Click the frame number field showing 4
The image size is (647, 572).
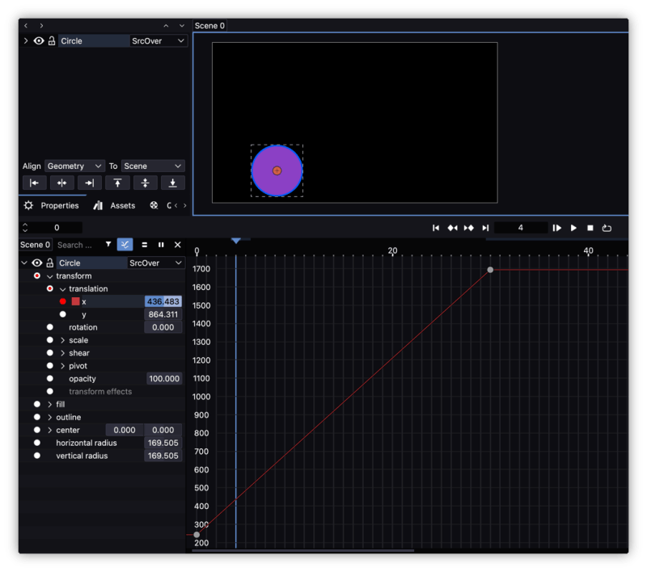(x=522, y=229)
